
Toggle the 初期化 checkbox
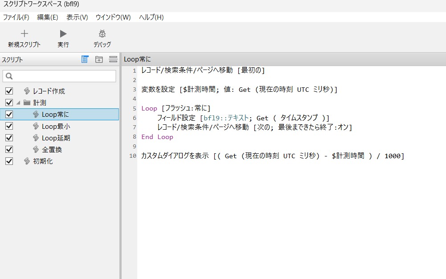(x=9, y=161)
